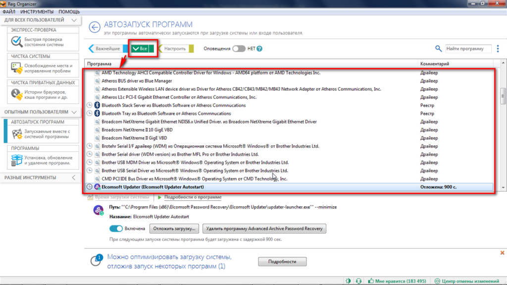Viewport: 507px width, 285px height.
Task: Click the Elcomsoft Updater row icon
Action: pos(97,187)
